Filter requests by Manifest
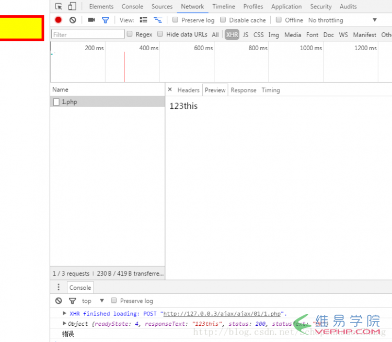Screen dimensions: 392x342 (x=364, y=35)
